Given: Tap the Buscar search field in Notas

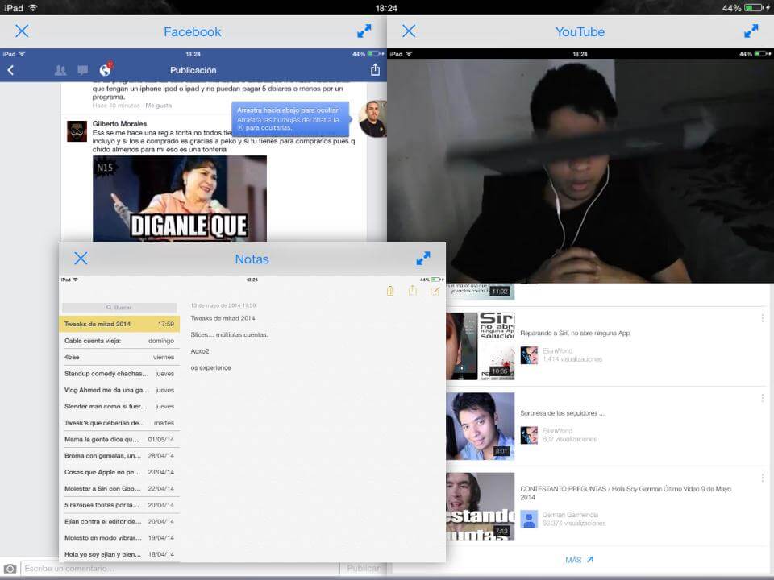Looking at the screenshot, I should 119,308.
